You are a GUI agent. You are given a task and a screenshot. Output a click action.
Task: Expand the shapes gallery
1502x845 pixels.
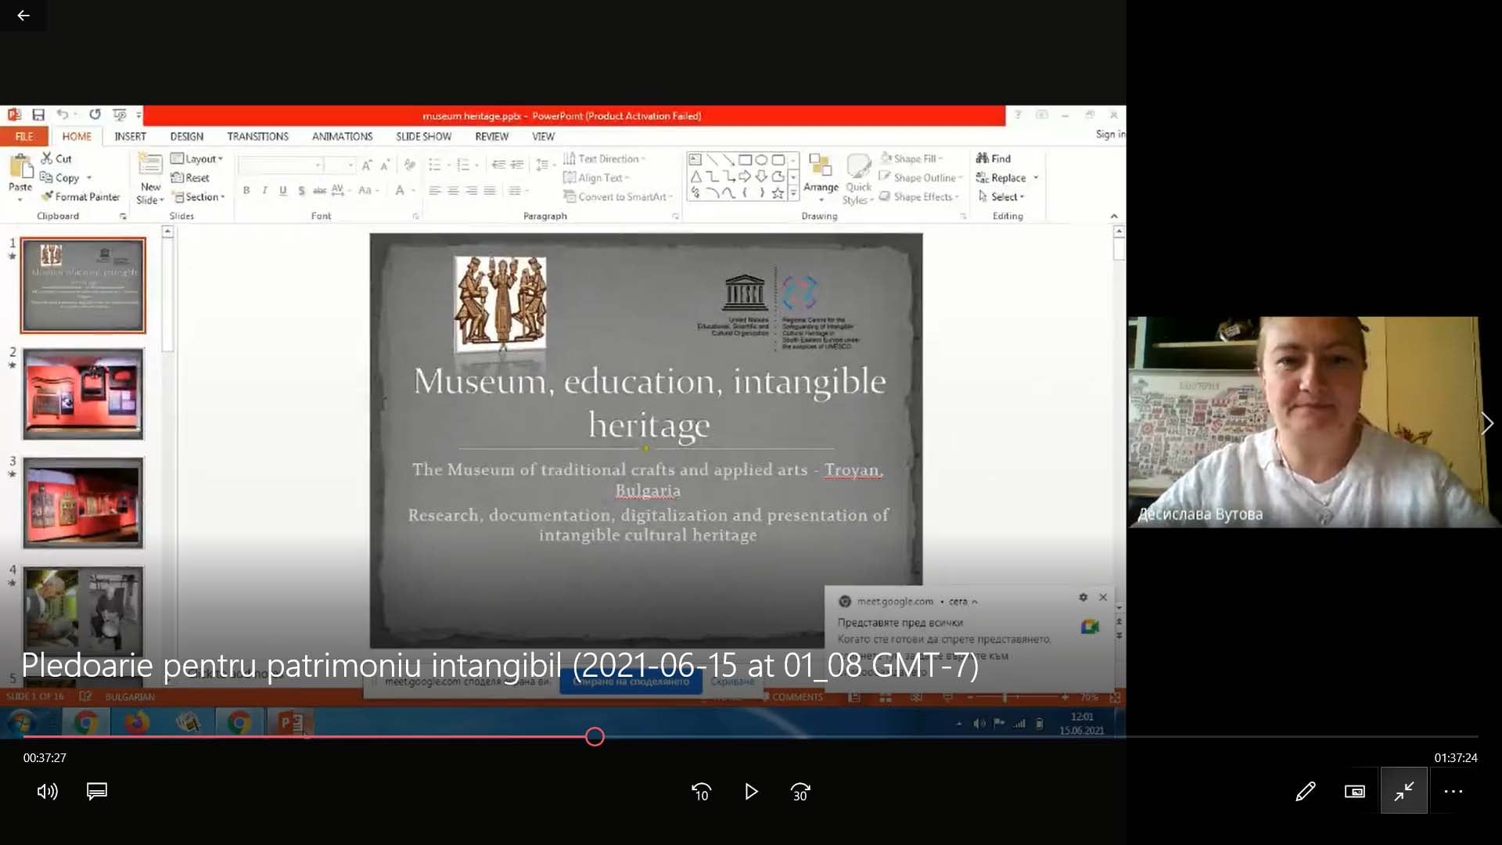coord(793,192)
